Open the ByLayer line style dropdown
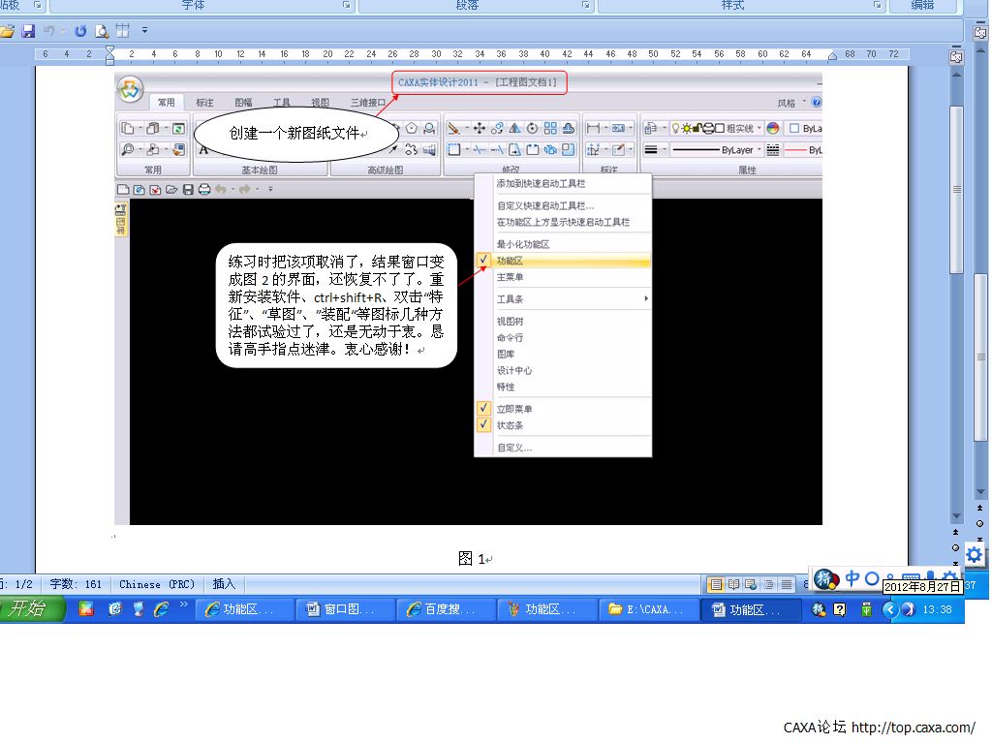 (x=759, y=150)
